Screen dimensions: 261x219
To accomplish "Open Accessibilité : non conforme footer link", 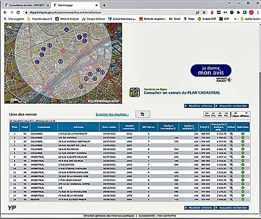I will pyautogui.click(x=157, y=216).
